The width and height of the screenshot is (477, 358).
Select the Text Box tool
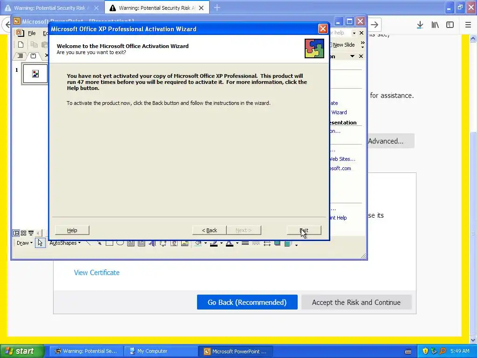(x=131, y=243)
